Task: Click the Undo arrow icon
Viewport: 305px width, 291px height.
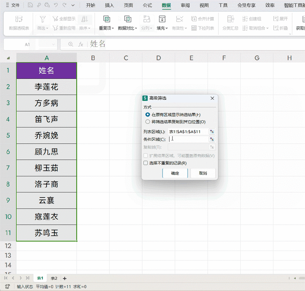Action: click(56, 5)
